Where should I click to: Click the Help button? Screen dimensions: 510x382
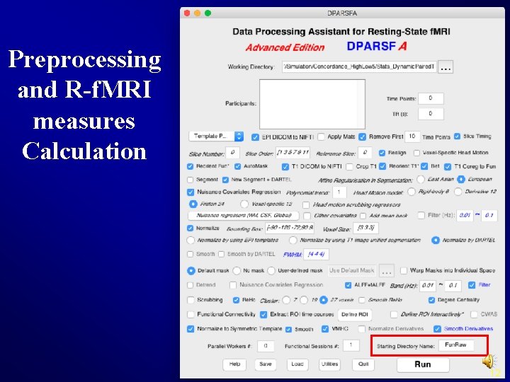(x=234, y=364)
